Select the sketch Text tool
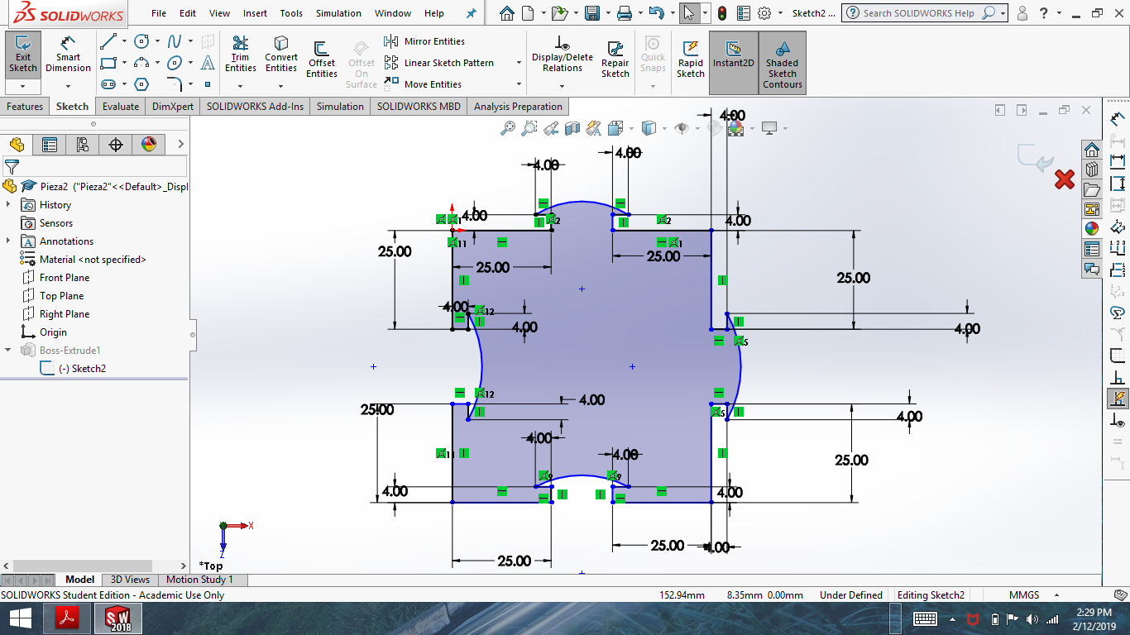This screenshot has height=635, width=1130. click(208, 63)
